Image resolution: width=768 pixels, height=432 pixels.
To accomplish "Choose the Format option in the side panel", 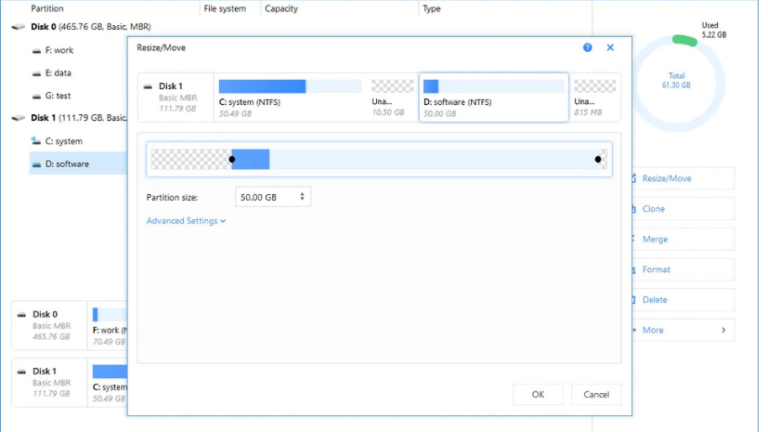I will pyautogui.click(x=656, y=269).
